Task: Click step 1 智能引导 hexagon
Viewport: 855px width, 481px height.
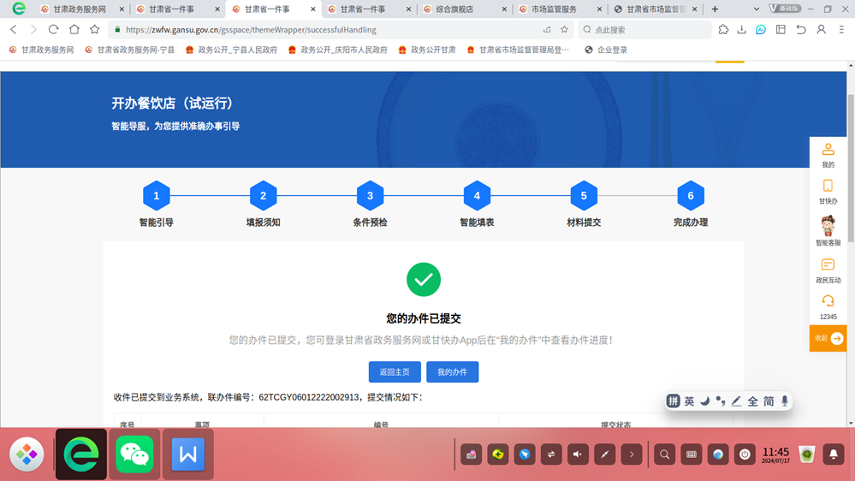Action: click(x=156, y=195)
